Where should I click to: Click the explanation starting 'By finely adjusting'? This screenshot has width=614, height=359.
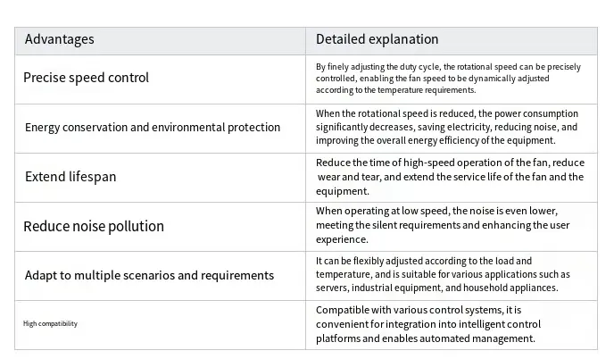coord(444,78)
